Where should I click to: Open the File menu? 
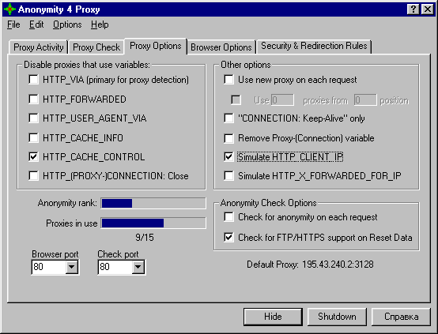13,24
